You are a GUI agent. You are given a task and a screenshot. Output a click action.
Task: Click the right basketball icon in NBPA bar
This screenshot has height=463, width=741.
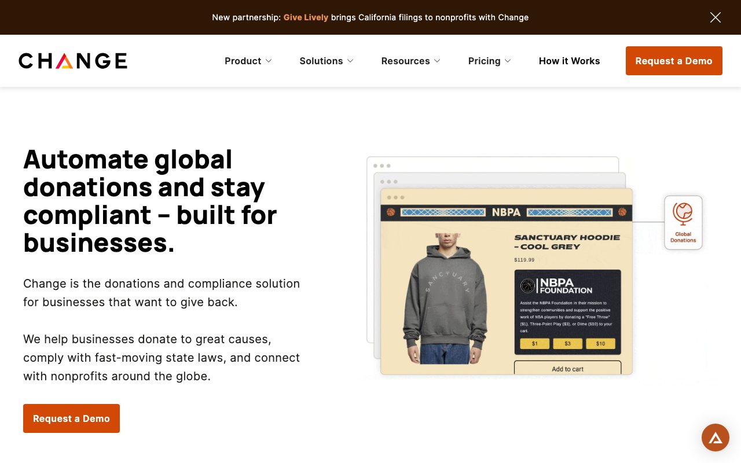click(622, 212)
